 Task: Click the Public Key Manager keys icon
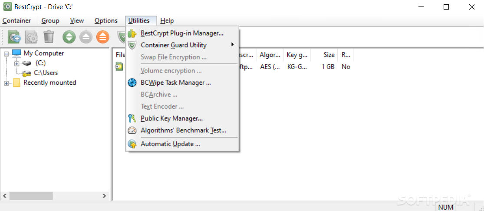click(132, 119)
